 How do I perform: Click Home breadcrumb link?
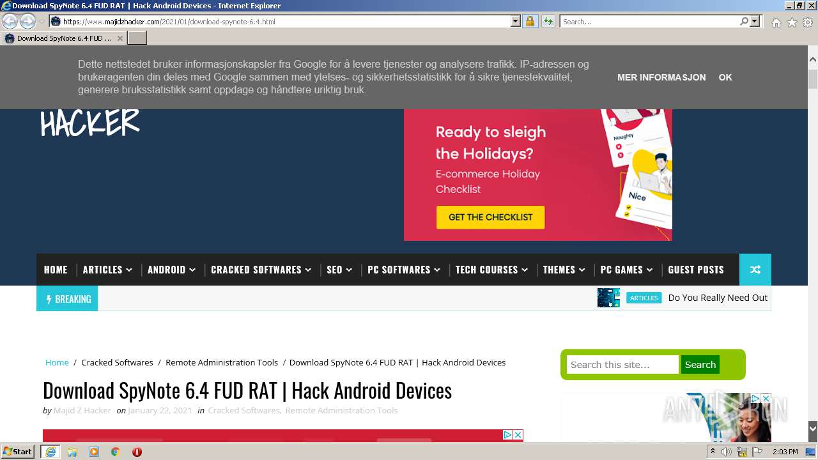coord(57,362)
